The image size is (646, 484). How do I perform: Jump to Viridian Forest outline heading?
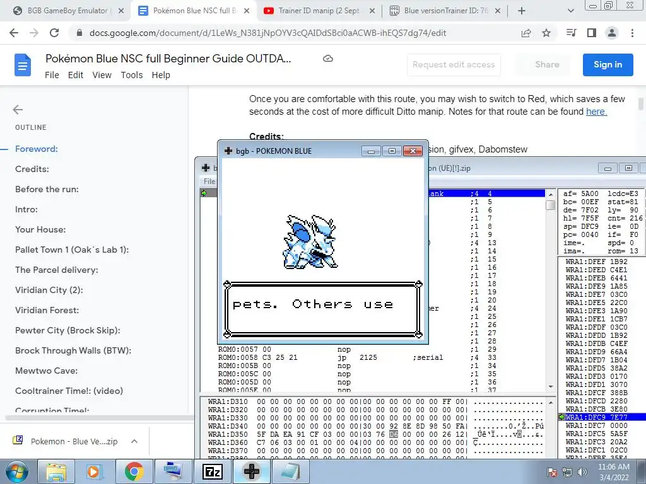47,310
